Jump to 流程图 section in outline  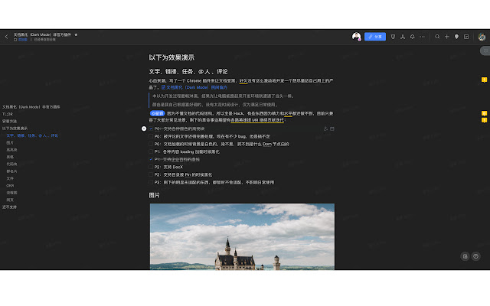(x=12, y=193)
